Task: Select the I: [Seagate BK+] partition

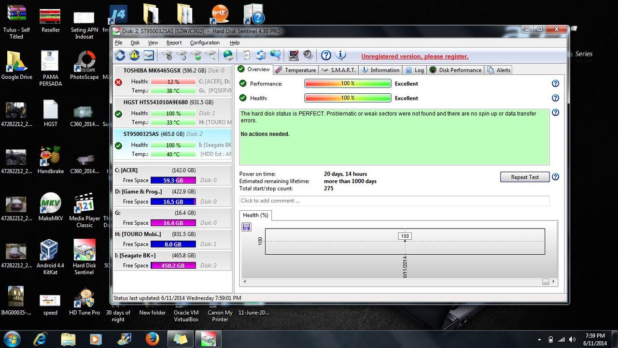Action: pyautogui.click(x=172, y=261)
